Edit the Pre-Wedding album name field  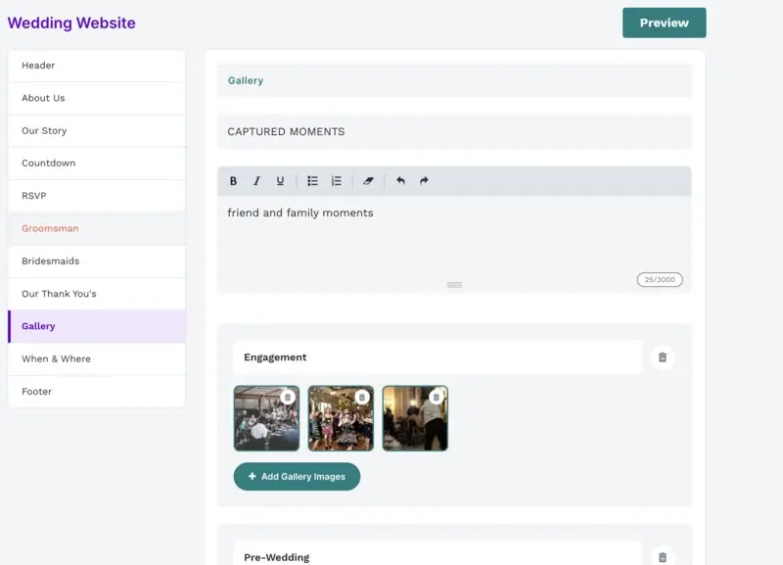(438, 555)
